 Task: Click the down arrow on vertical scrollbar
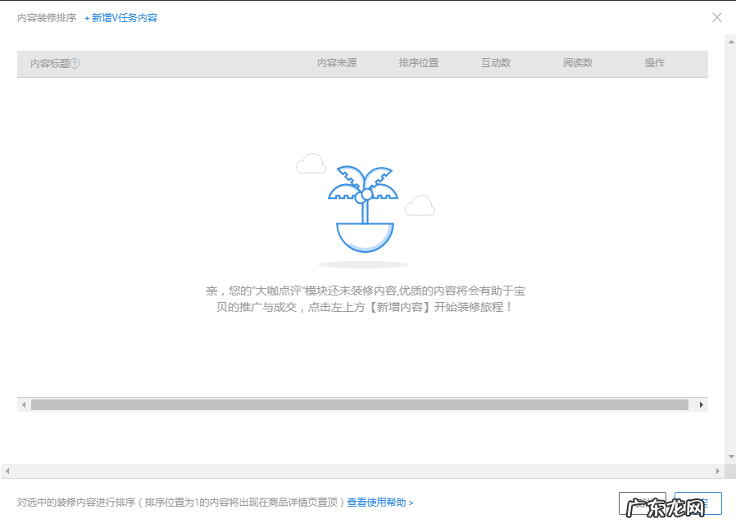click(730, 456)
